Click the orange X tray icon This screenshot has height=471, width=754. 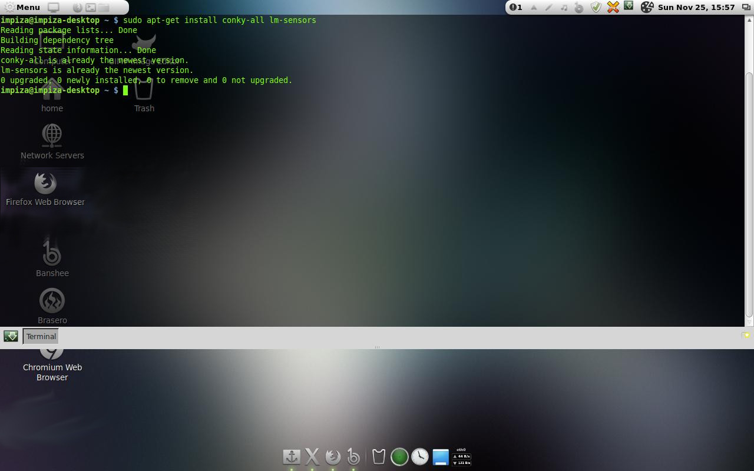click(613, 8)
